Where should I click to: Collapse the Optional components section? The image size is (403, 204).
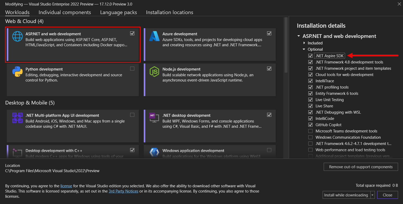[304, 49]
